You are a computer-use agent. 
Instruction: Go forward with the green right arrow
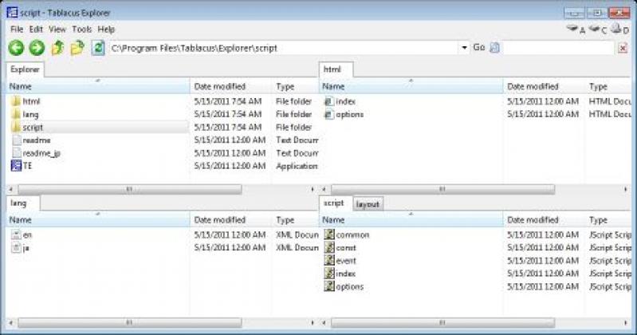37,48
